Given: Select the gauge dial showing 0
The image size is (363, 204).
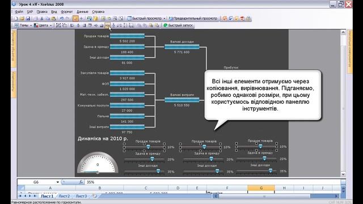Looking at the screenshot, I should tap(98, 163).
